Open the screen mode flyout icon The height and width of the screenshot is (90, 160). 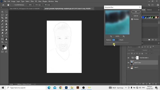[x=6, y=52]
